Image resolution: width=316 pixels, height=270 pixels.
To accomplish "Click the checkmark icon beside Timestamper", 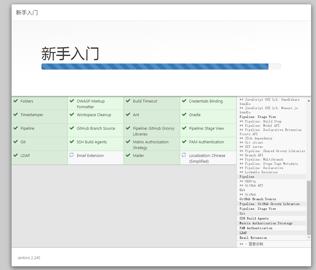I will (x=16, y=115).
